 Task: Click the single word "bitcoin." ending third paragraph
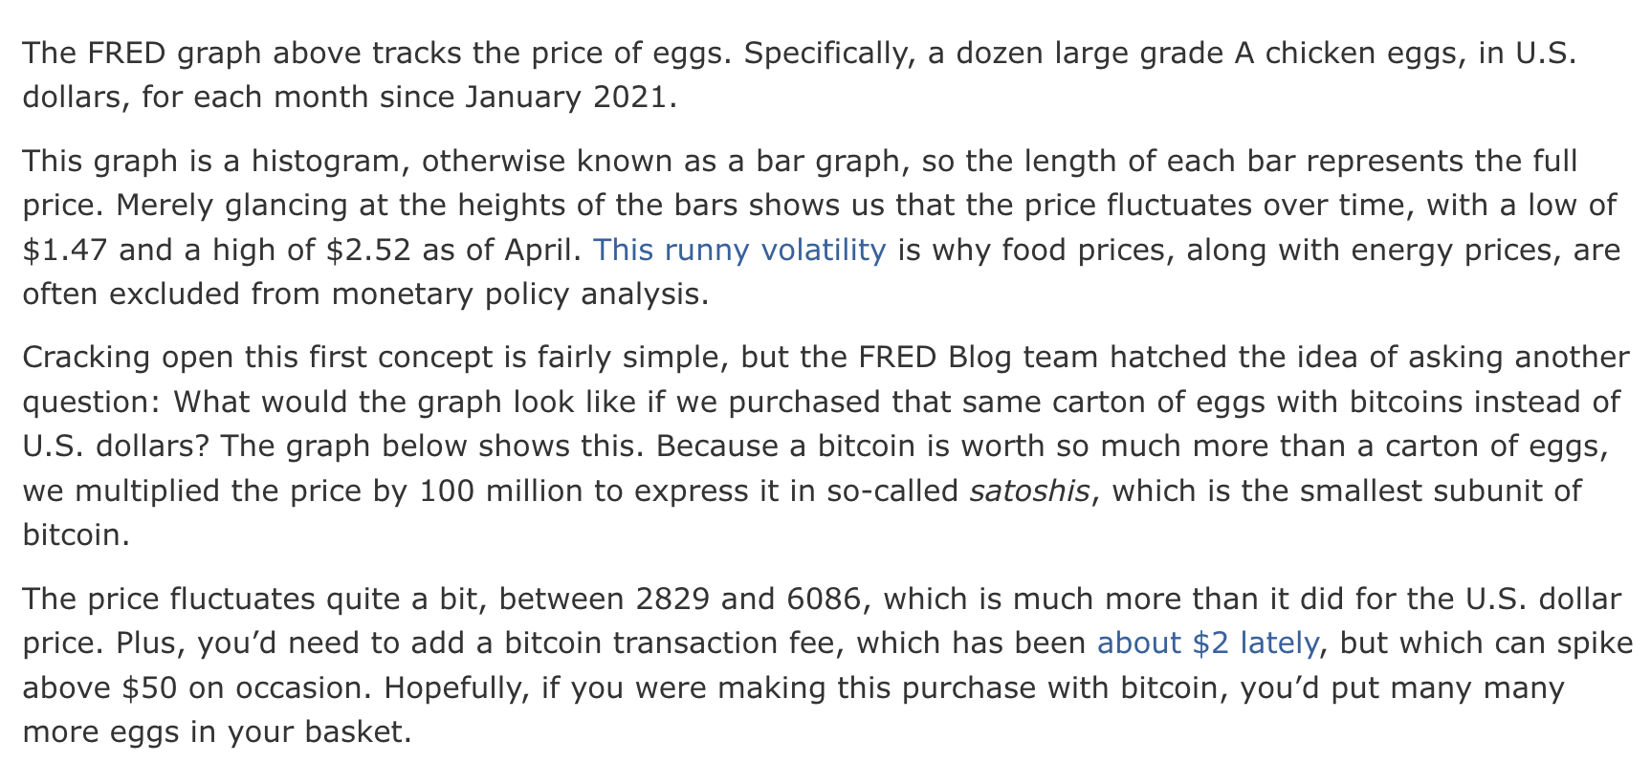[76, 534]
